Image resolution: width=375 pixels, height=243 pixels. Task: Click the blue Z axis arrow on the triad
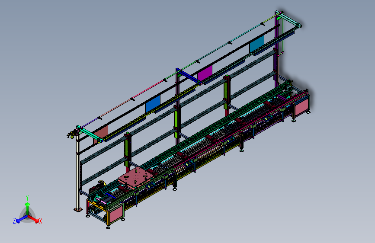point(22,219)
